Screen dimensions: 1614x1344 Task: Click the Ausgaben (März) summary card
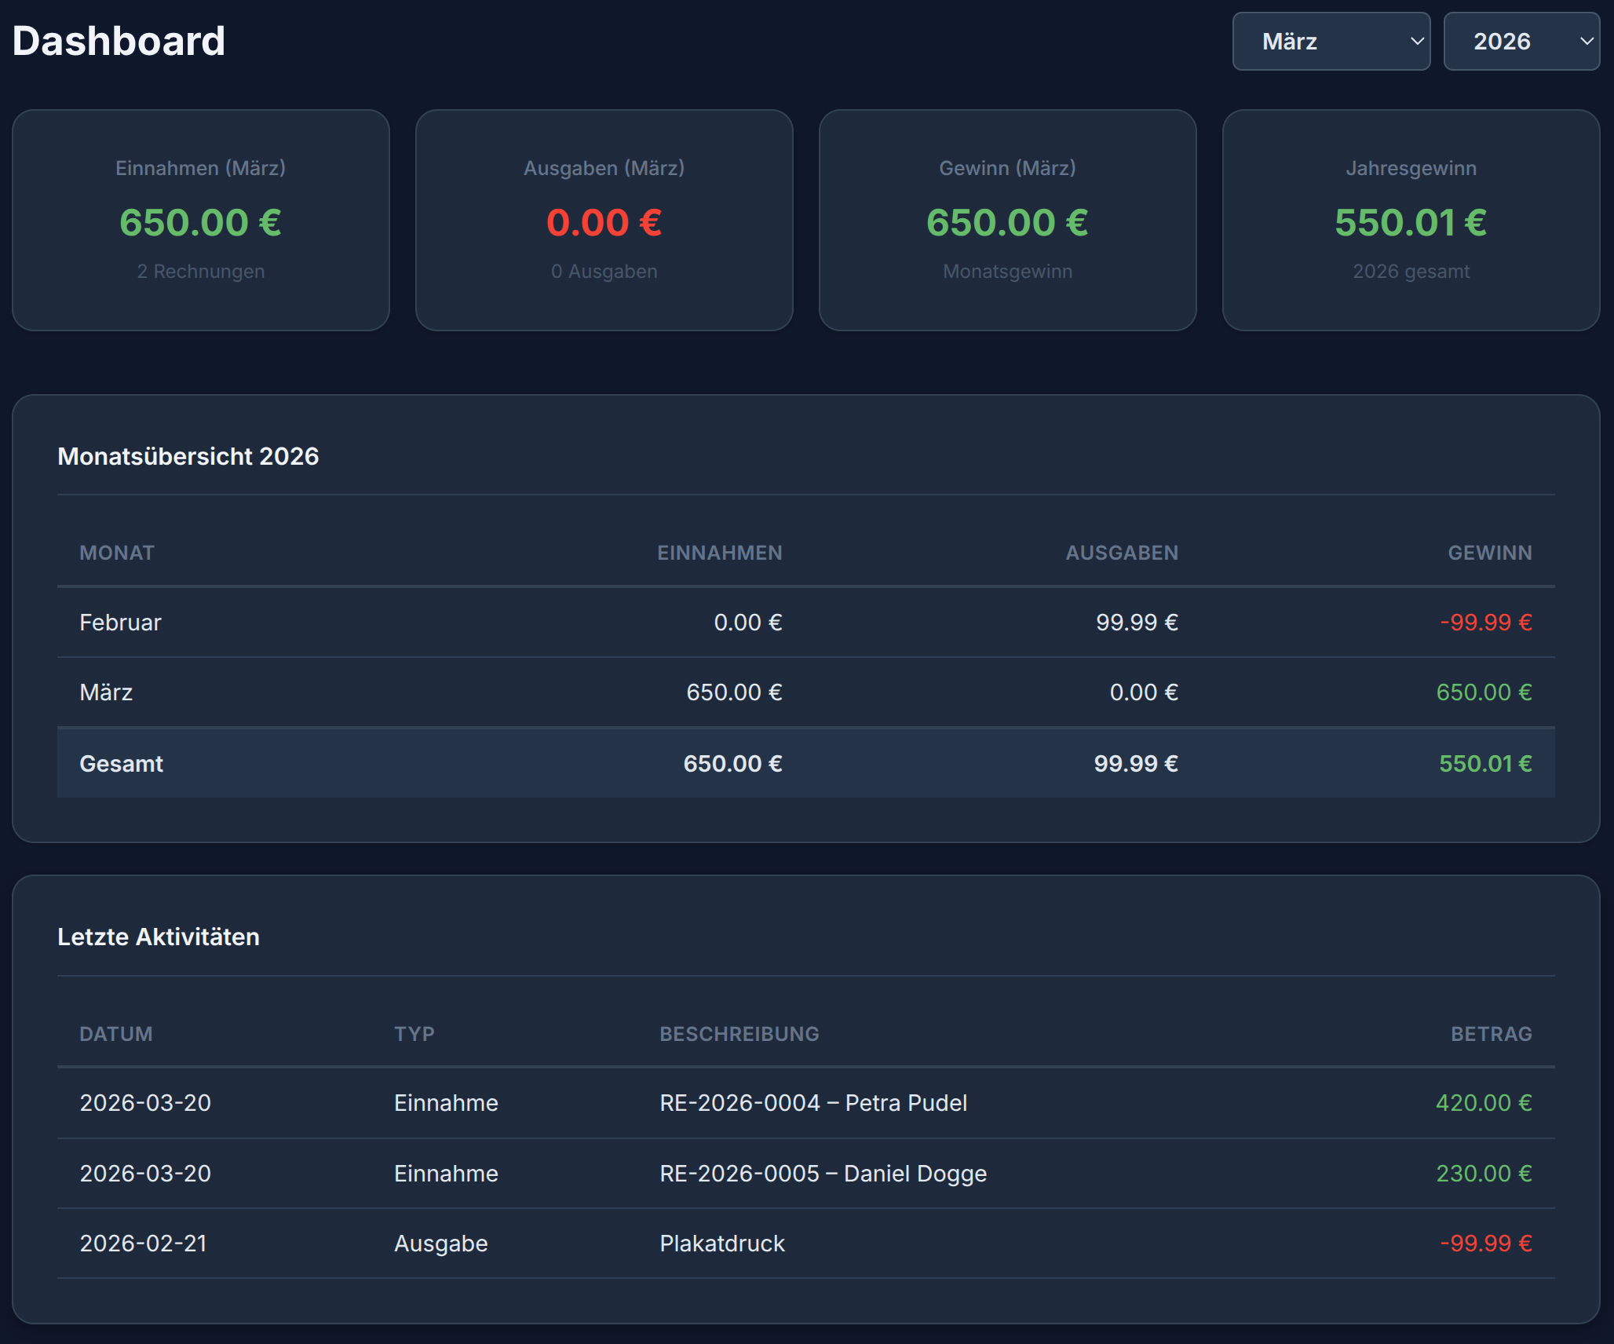click(x=604, y=220)
